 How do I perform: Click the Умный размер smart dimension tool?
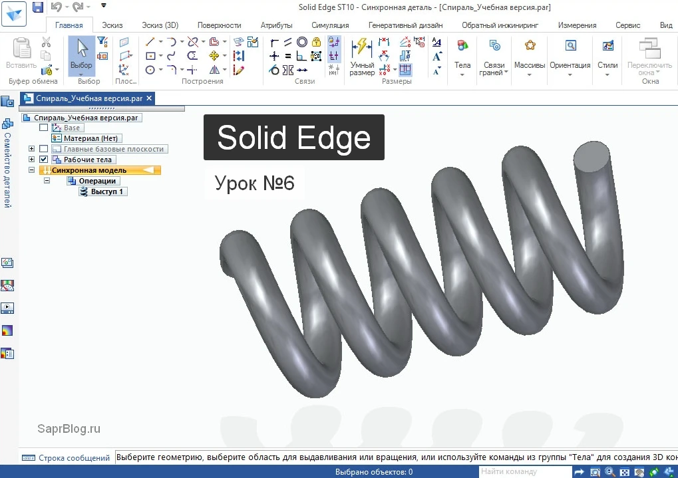[362, 57]
